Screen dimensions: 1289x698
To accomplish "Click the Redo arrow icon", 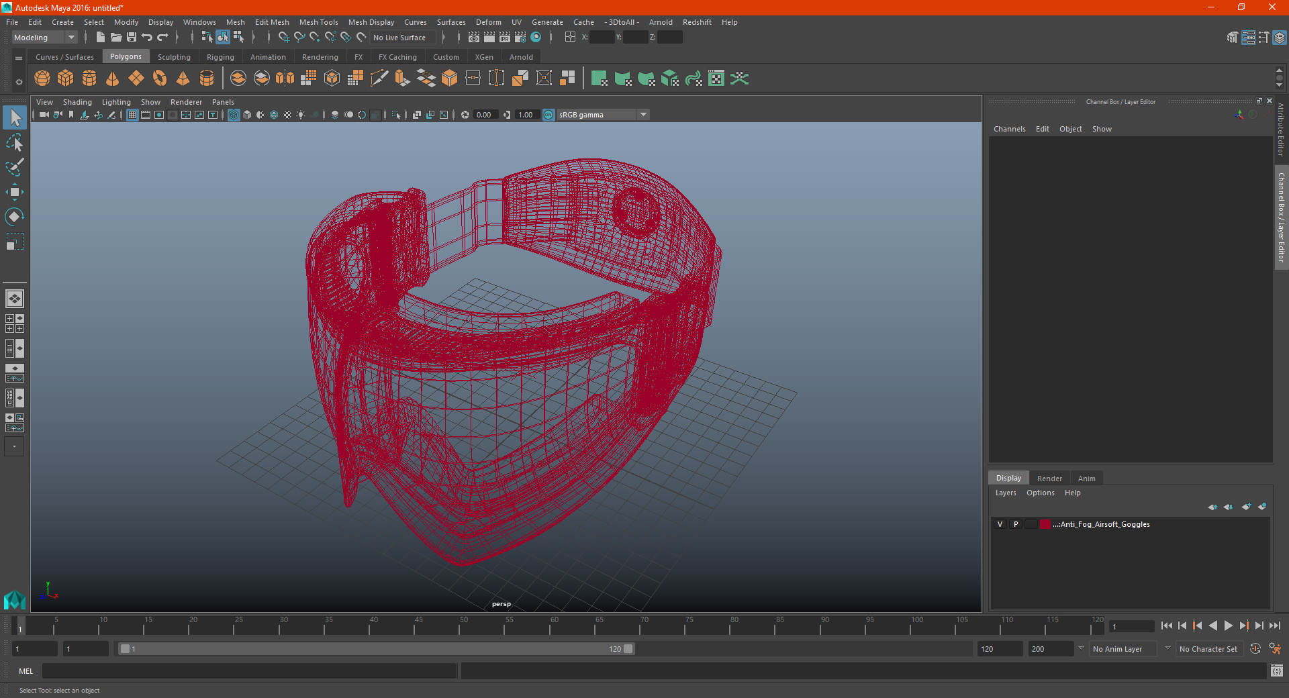I will pyautogui.click(x=162, y=38).
